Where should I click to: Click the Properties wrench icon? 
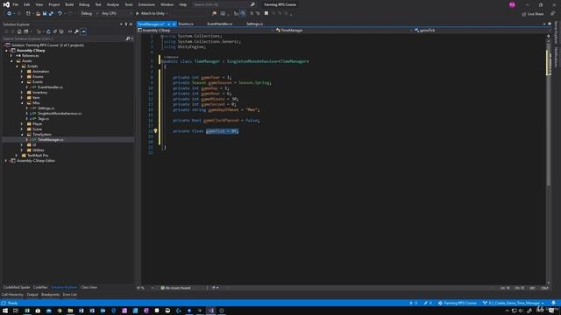(x=76, y=31)
